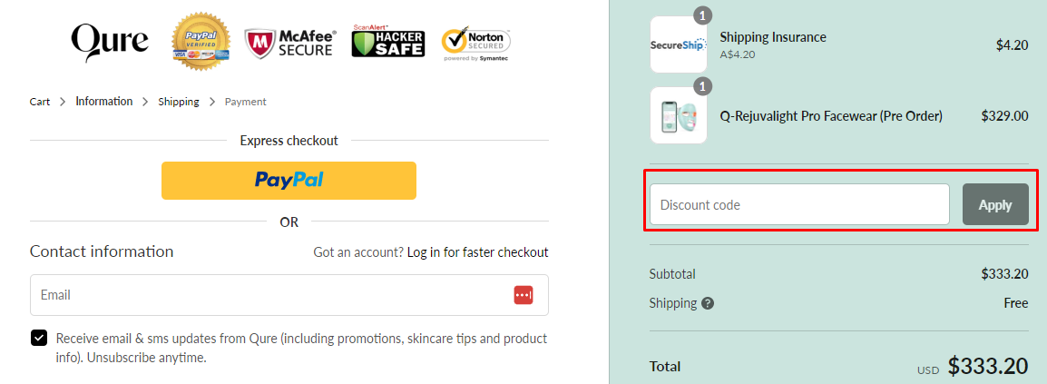The image size is (1047, 384).
Task: Click the McAfee Secure badge
Action: [x=290, y=42]
